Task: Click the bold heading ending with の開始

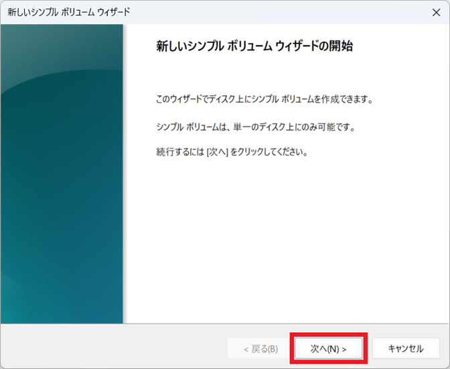Action: tap(254, 47)
